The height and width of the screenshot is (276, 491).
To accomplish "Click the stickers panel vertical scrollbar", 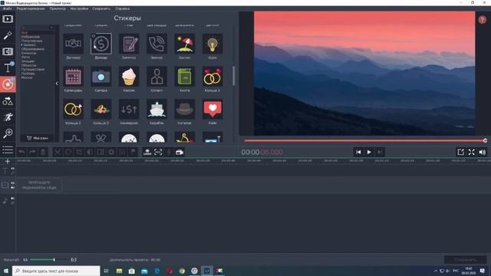I will (x=233, y=76).
